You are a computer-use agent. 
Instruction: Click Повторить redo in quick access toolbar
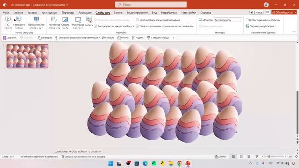point(45,38)
